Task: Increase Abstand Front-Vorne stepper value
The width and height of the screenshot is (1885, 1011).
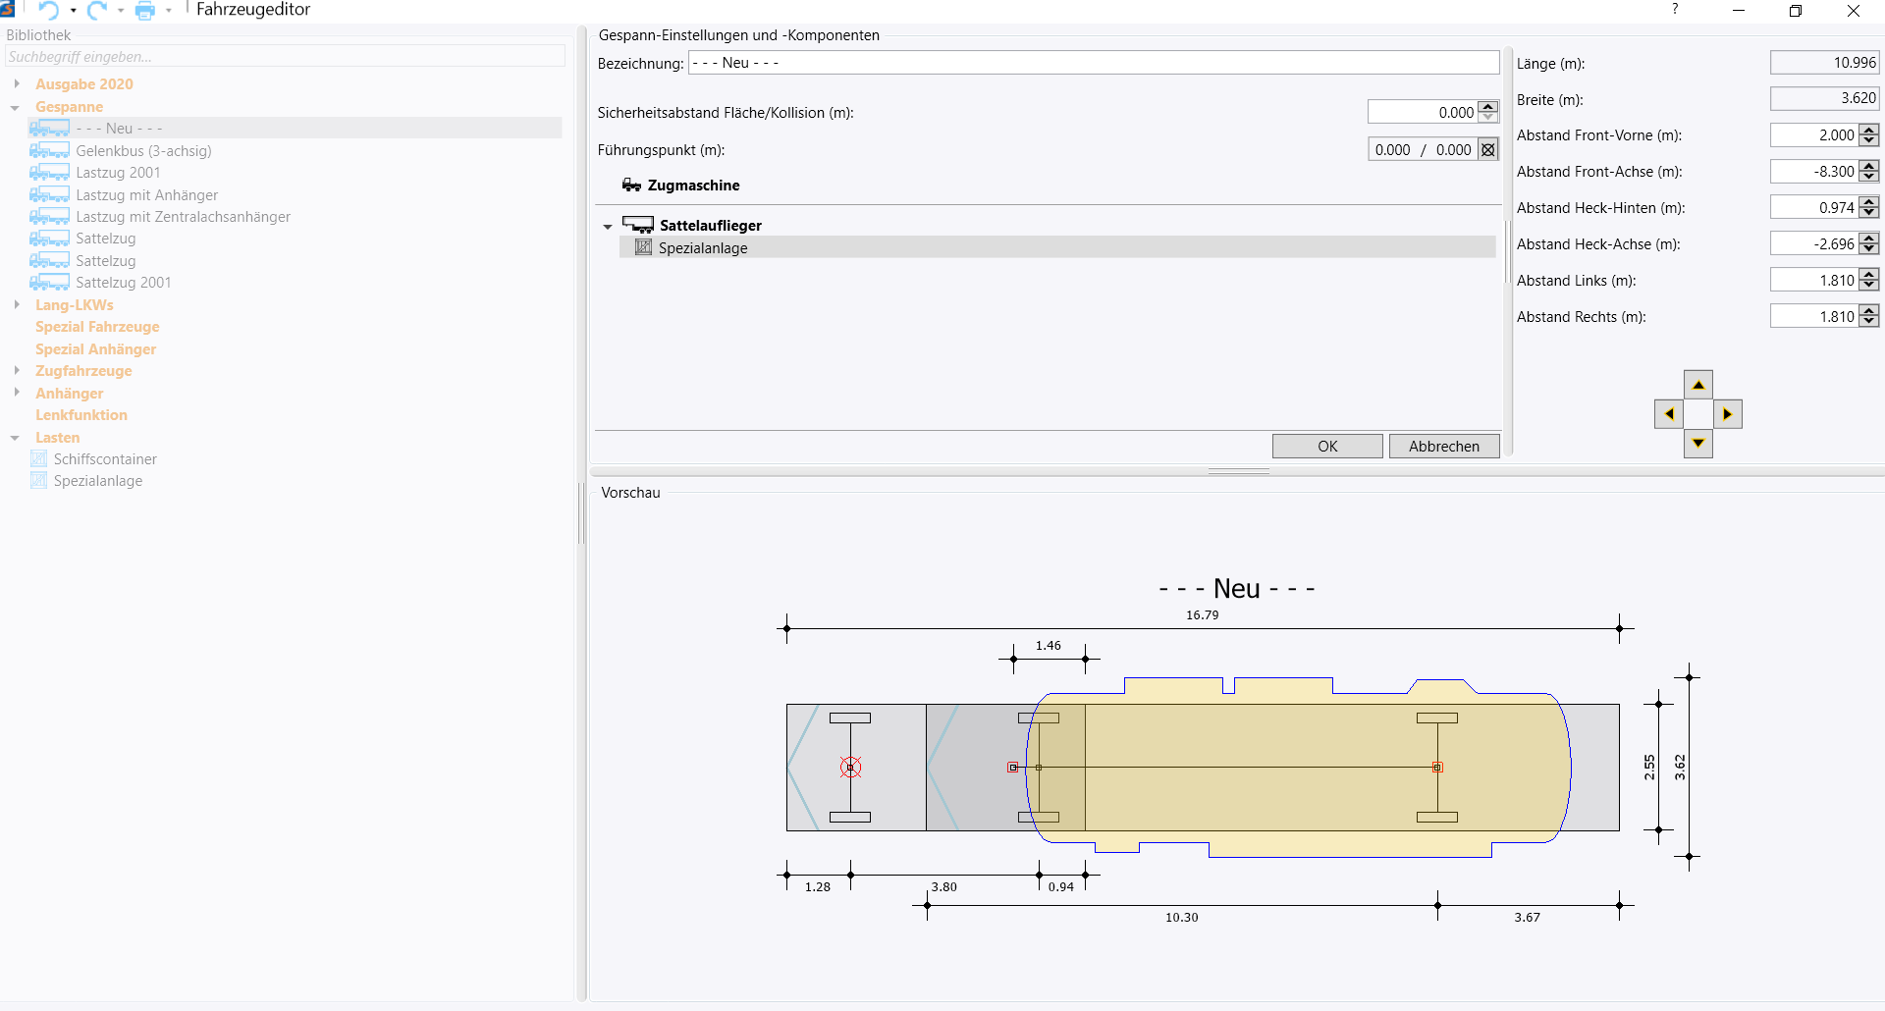Action: click(1869, 130)
